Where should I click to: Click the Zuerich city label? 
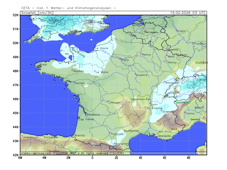tap(201, 80)
